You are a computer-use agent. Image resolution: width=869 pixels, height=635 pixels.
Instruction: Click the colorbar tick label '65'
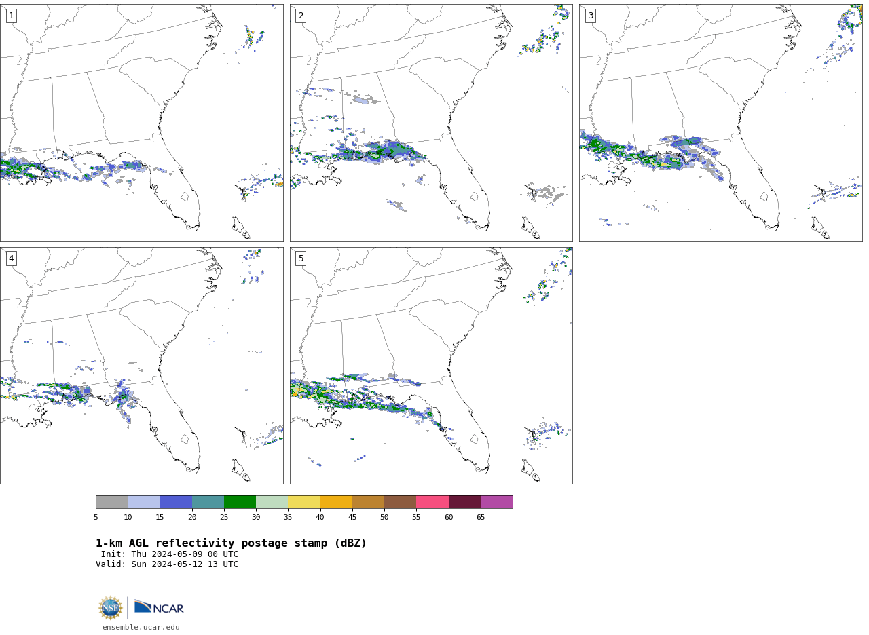(481, 518)
